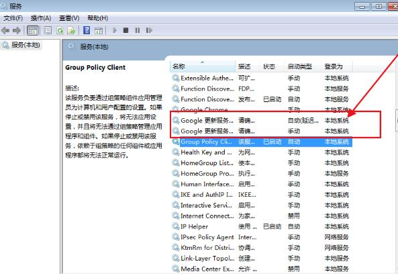398x274 pixels.
Task: Click gear icon of Media Center Ex... row
Action: pos(175,269)
